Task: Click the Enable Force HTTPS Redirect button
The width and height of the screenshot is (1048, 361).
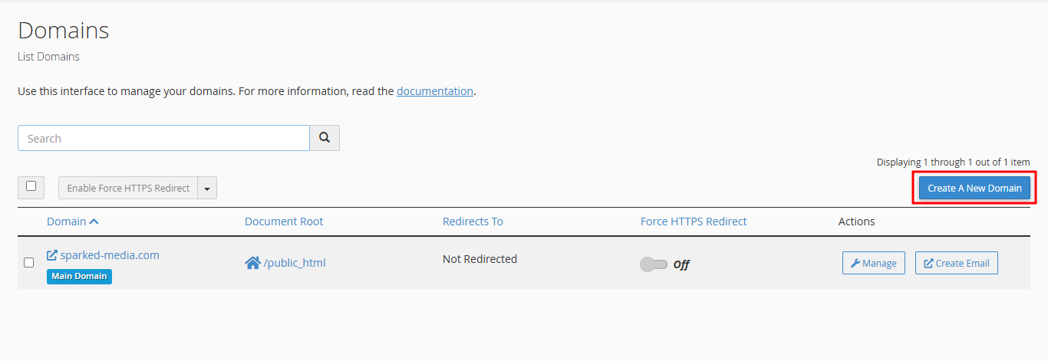Action: [x=128, y=188]
